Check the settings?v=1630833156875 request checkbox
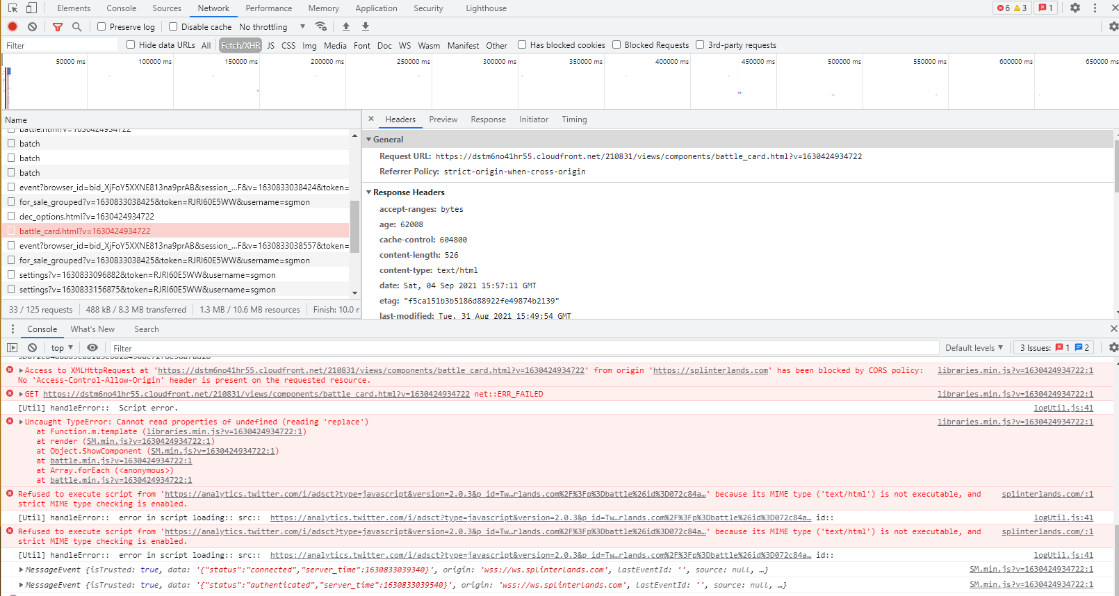The height and width of the screenshot is (596, 1119). [11, 289]
